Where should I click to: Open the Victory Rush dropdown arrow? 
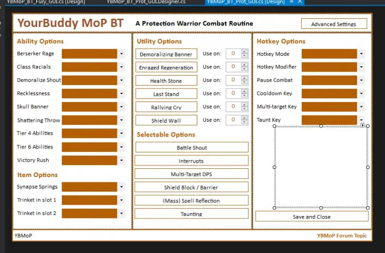tap(122, 160)
